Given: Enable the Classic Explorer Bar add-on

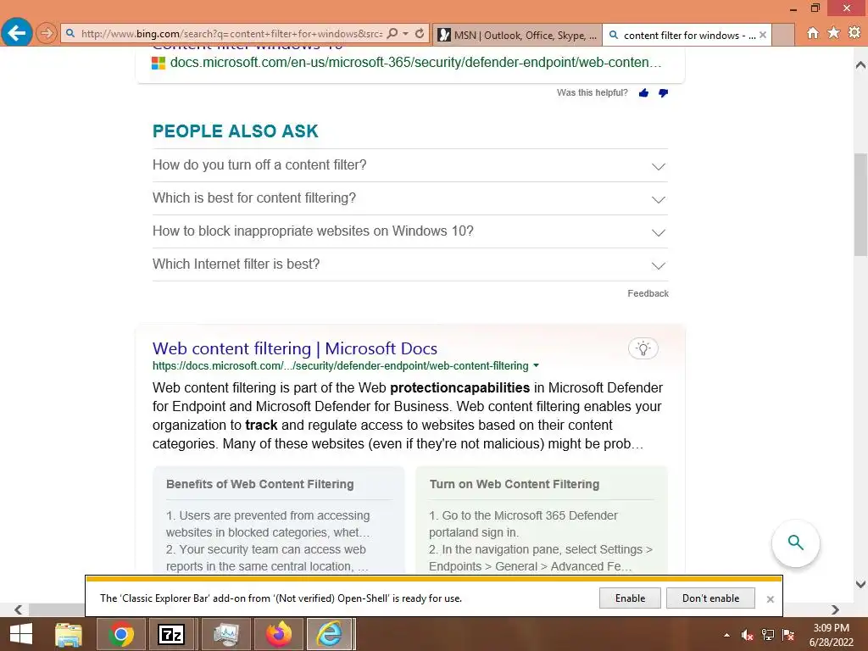Looking at the screenshot, I should [630, 598].
